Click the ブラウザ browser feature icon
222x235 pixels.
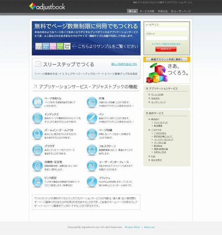[37, 150]
